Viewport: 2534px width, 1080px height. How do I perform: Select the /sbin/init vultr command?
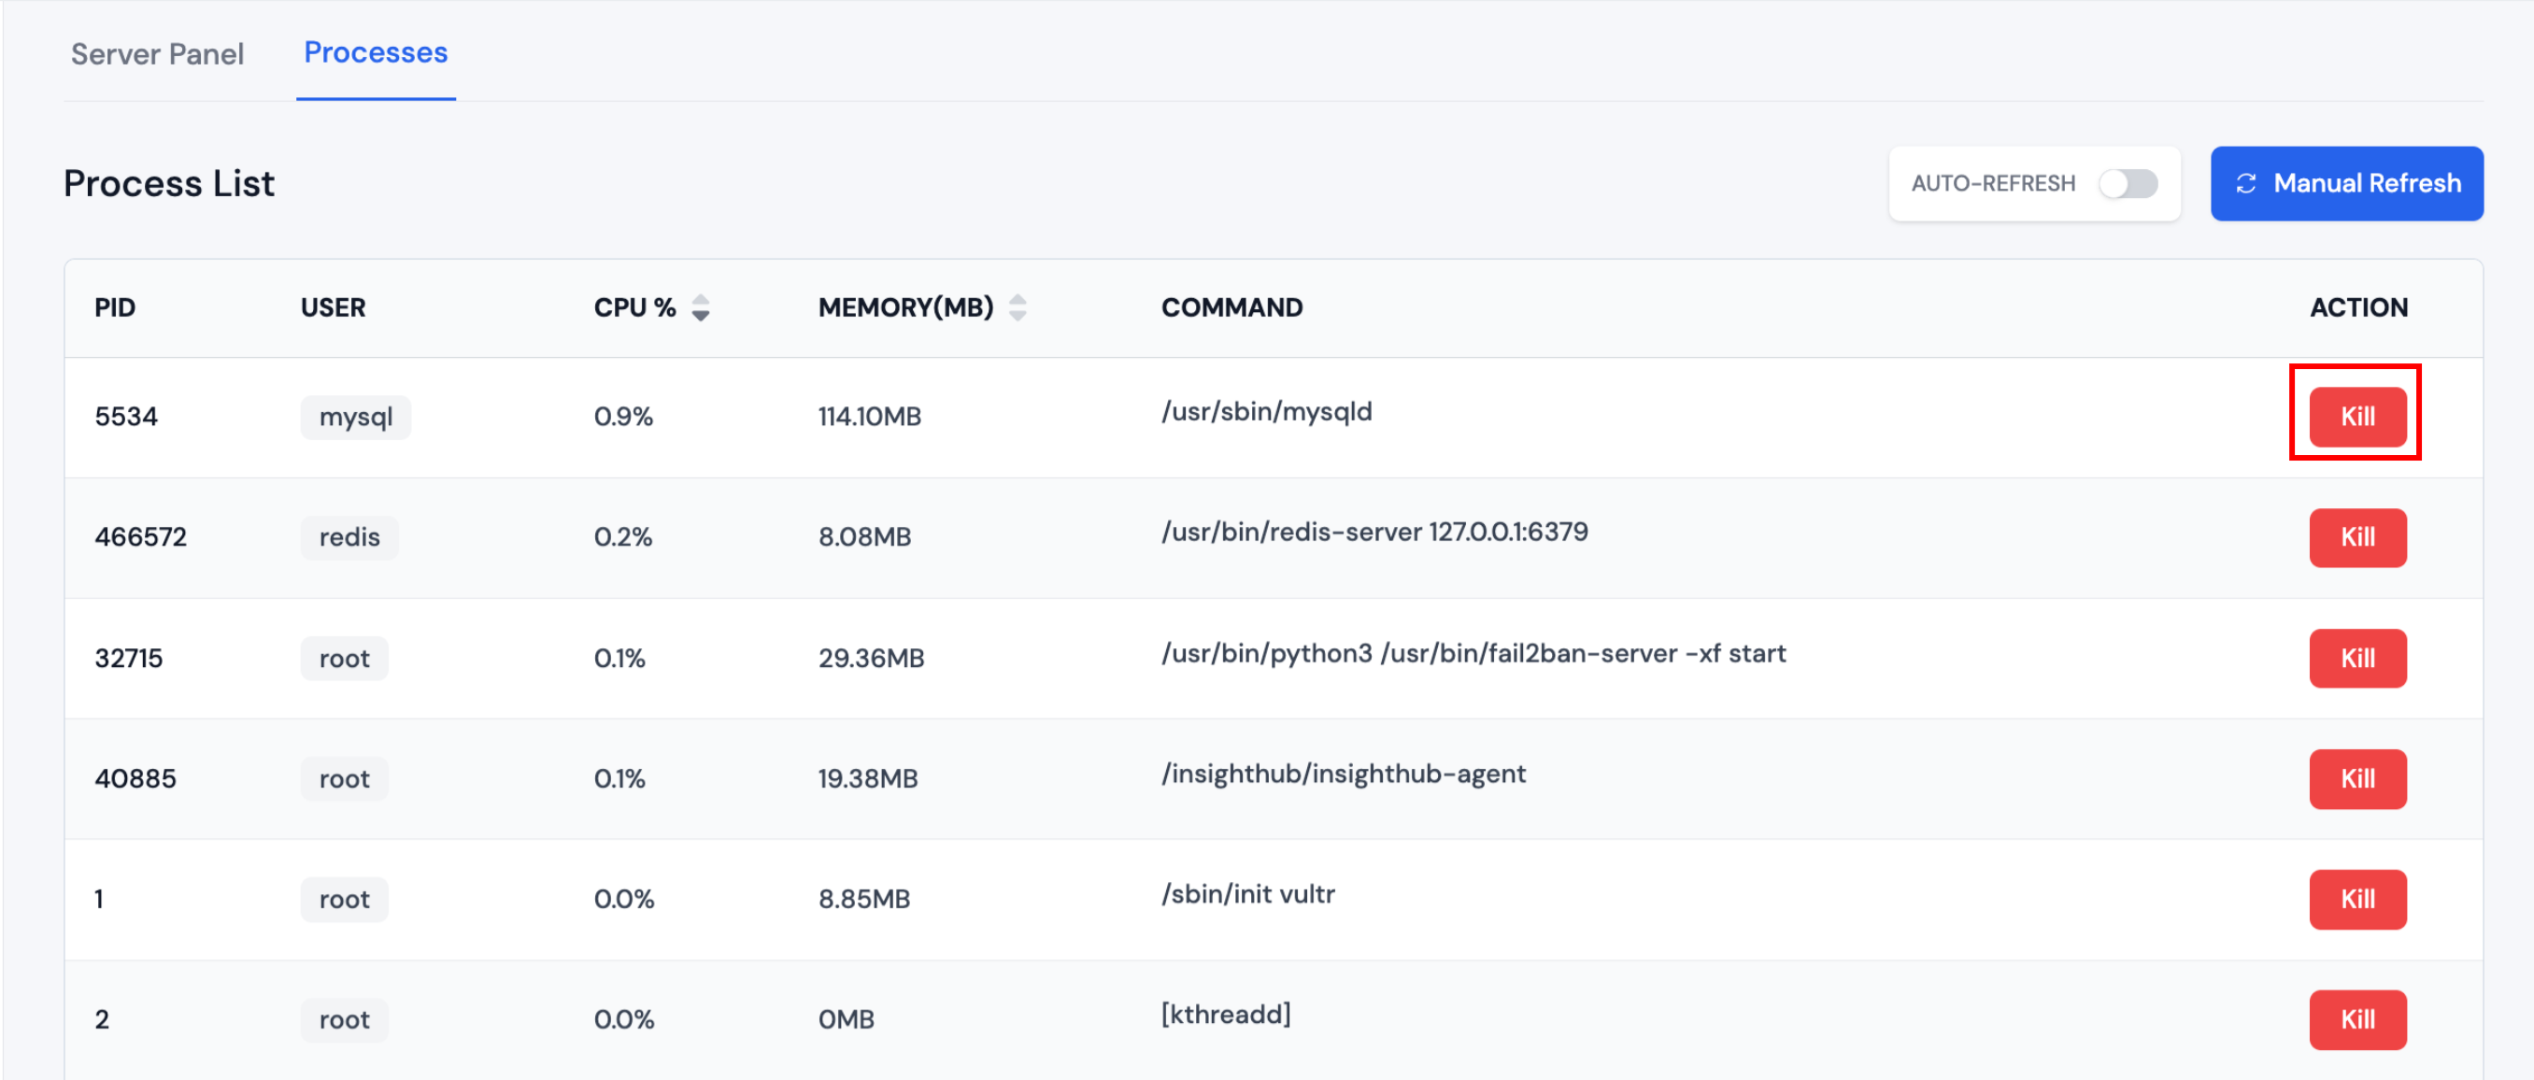pyautogui.click(x=1247, y=894)
